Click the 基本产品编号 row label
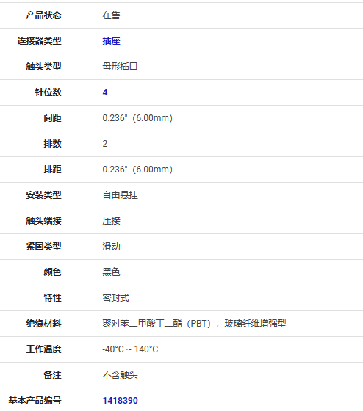 click(35, 401)
